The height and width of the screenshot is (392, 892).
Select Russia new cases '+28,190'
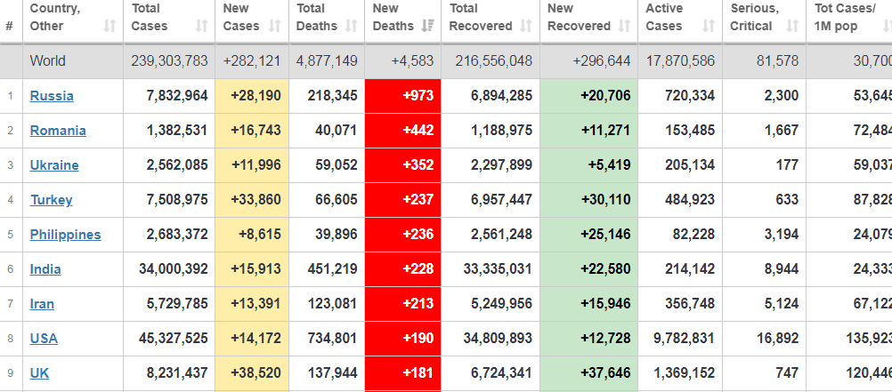point(256,95)
